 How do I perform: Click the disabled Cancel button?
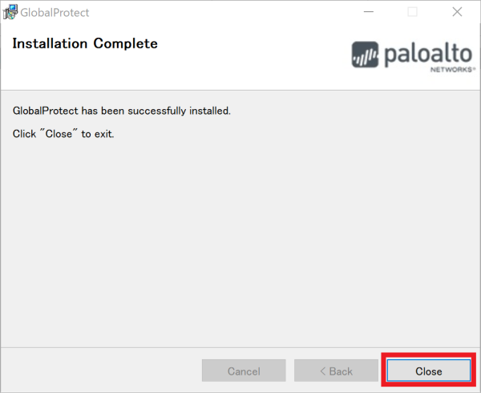(x=244, y=371)
